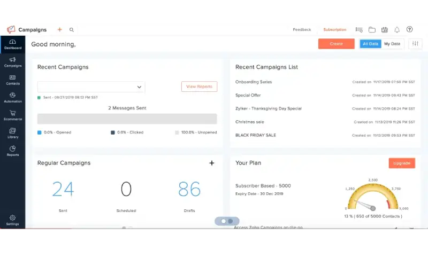The image size is (428, 267).
Task: Open the search magnifier icon
Action: (72, 30)
